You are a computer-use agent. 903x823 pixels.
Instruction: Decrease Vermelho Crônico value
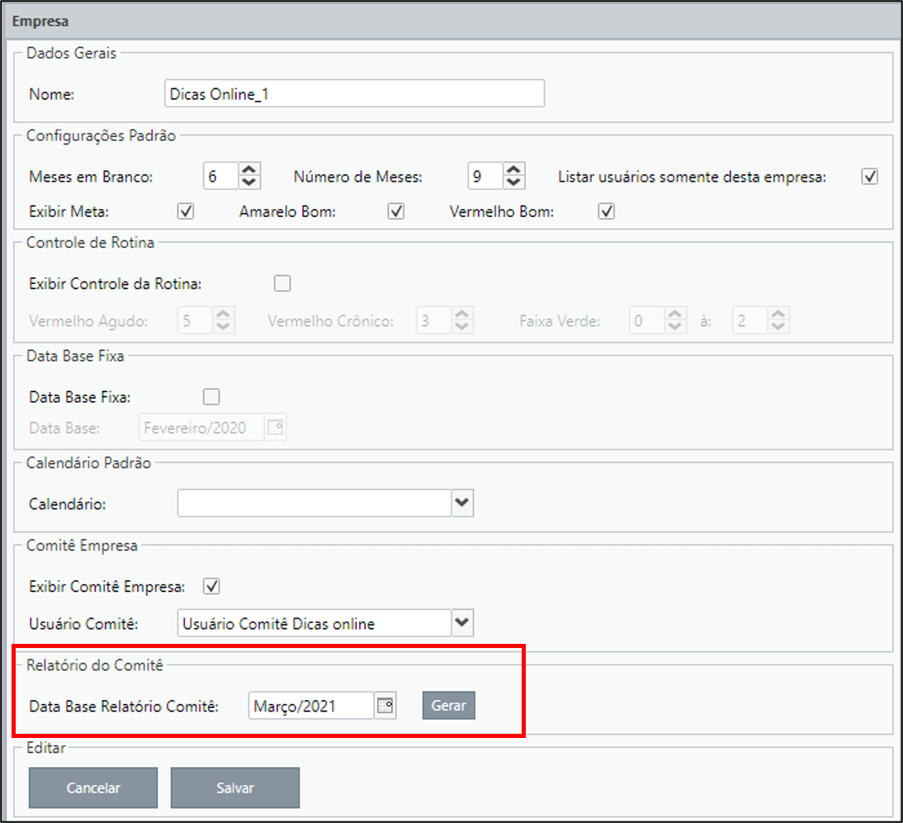point(462,327)
